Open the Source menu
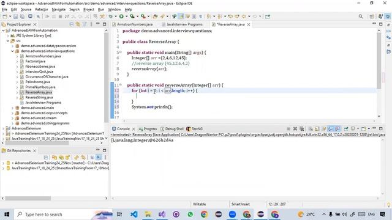 coord(26,10)
